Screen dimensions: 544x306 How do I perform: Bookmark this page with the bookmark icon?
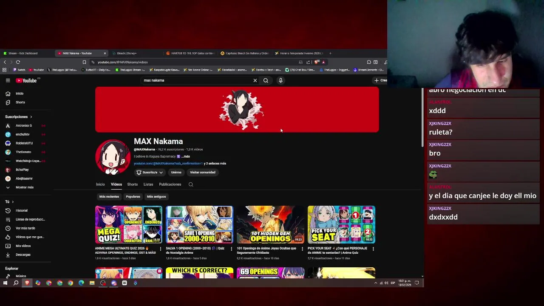click(84, 62)
